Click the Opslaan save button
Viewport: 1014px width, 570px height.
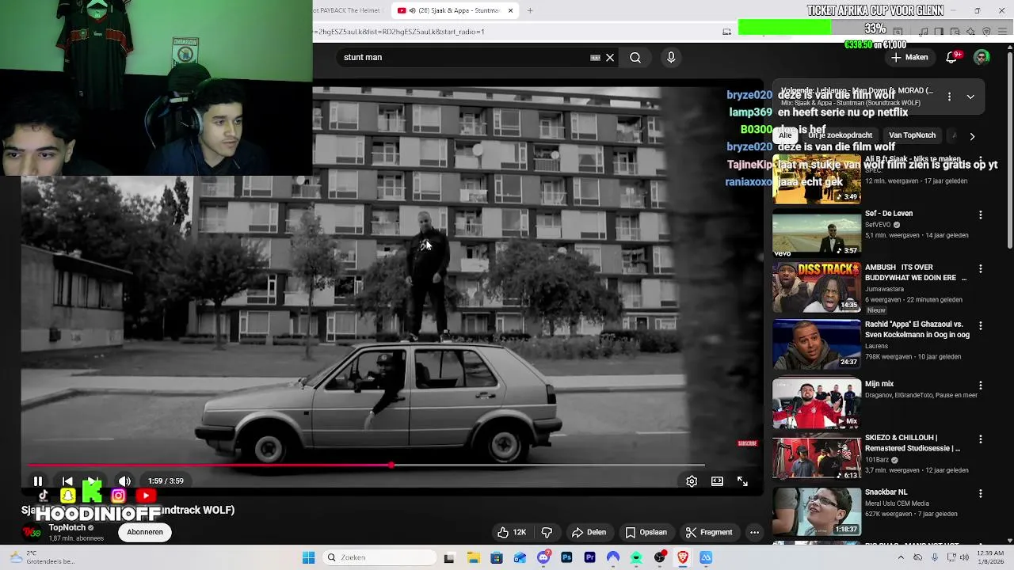click(646, 532)
